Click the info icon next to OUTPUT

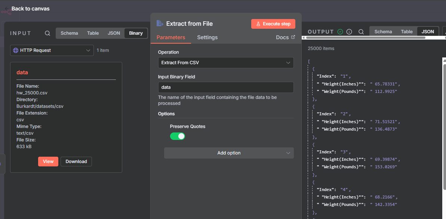click(x=349, y=32)
